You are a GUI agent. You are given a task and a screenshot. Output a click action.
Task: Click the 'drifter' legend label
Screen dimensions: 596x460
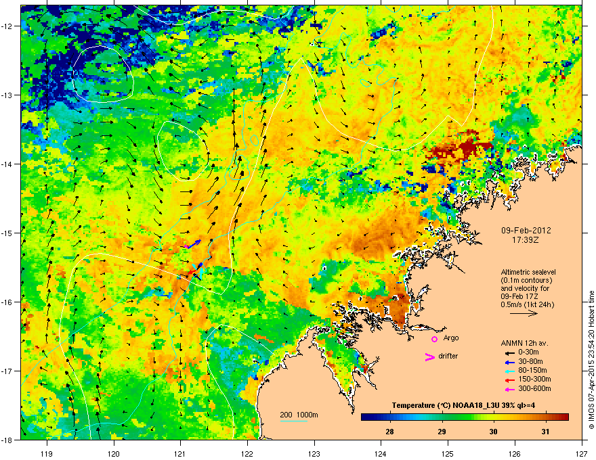448,356
